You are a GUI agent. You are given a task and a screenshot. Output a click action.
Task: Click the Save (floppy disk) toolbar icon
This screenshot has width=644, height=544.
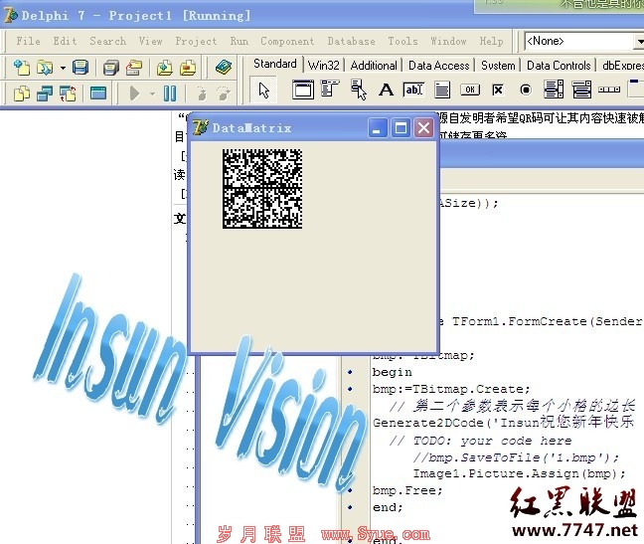pos(80,68)
